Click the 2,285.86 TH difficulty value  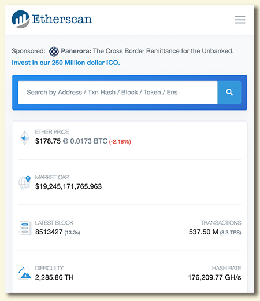click(54, 277)
